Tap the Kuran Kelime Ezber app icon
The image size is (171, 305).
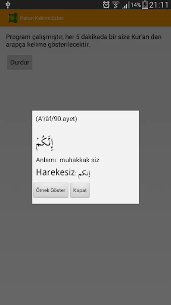[13, 18]
